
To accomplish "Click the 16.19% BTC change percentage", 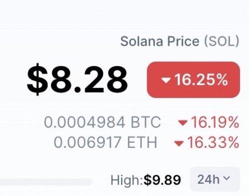I will pos(215,122).
